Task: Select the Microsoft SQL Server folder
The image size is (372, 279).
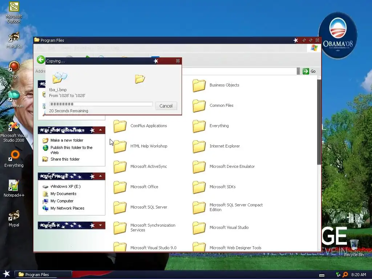Action: pyautogui.click(x=140, y=207)
